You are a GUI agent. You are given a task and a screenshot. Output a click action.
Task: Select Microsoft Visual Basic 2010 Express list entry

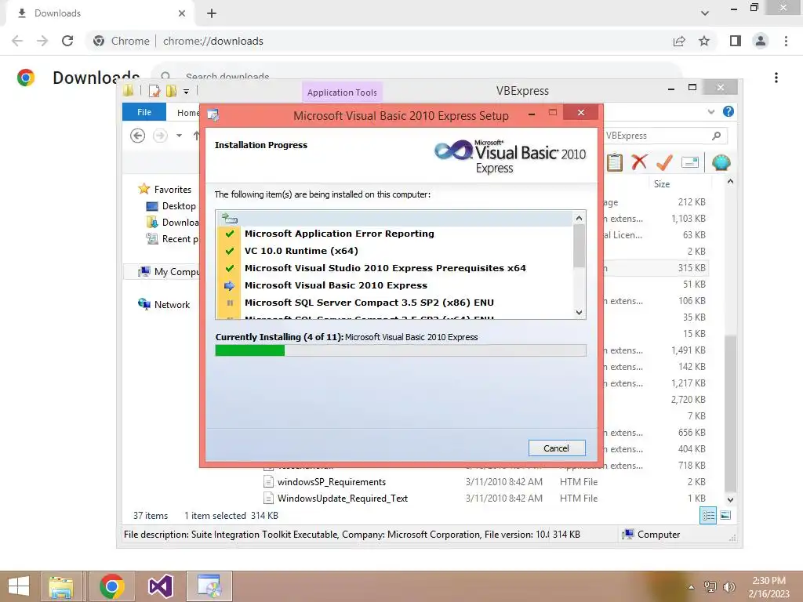[x=336, y=285]
